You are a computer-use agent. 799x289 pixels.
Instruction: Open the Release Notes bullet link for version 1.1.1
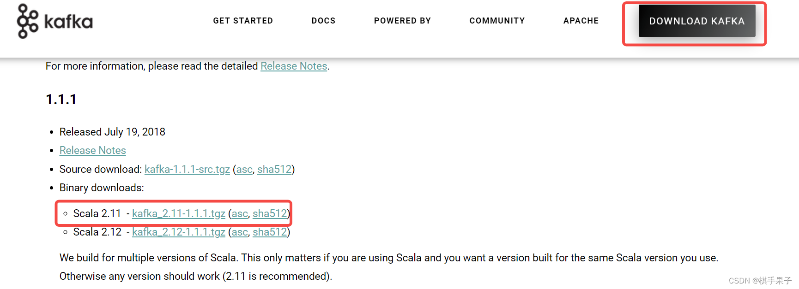[x=92, y=150]
